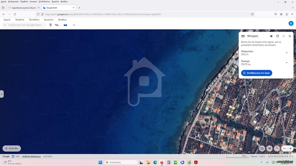This screenshot has height=166, width=296.
Task: Open the Εργαλεία menu in Google Earth
Action: pos(49,20)
